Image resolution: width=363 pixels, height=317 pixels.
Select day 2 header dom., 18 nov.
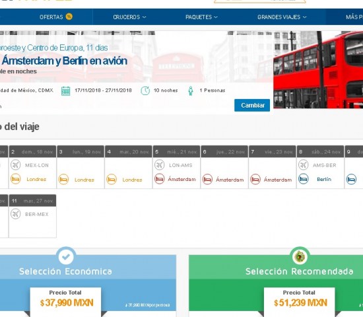(x=32, y=151)
